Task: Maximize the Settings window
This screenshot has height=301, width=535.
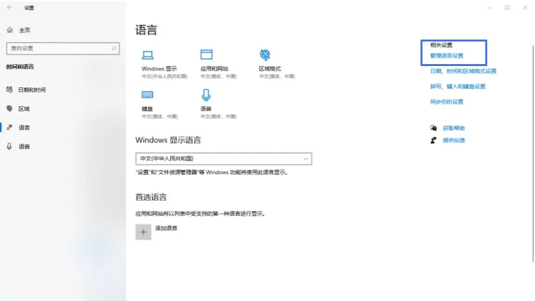Action: coord(507,8)
